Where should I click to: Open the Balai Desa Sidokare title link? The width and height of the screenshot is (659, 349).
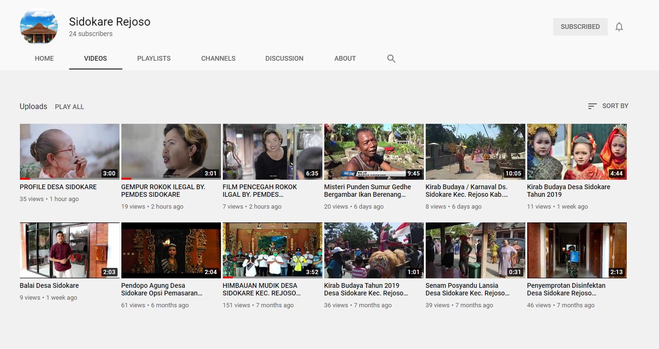49,285
